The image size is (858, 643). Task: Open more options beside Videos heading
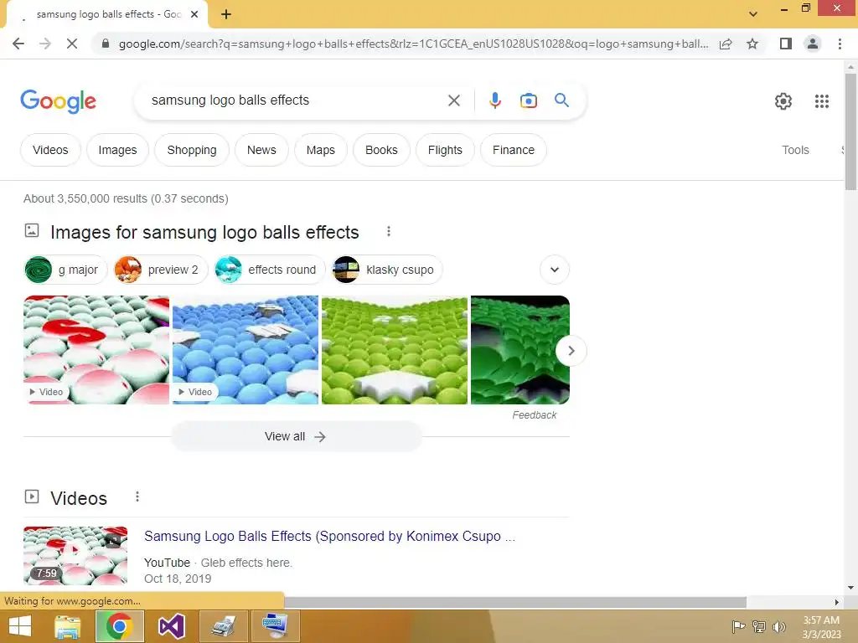(x=137, y=496)
